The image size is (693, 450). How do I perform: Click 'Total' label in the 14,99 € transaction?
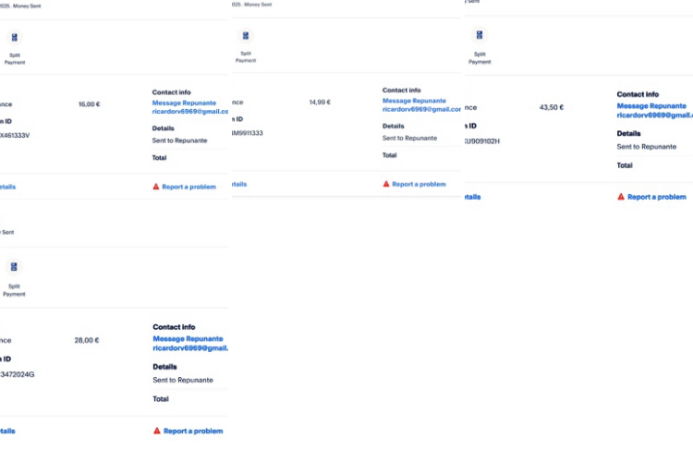pos(389,155)
